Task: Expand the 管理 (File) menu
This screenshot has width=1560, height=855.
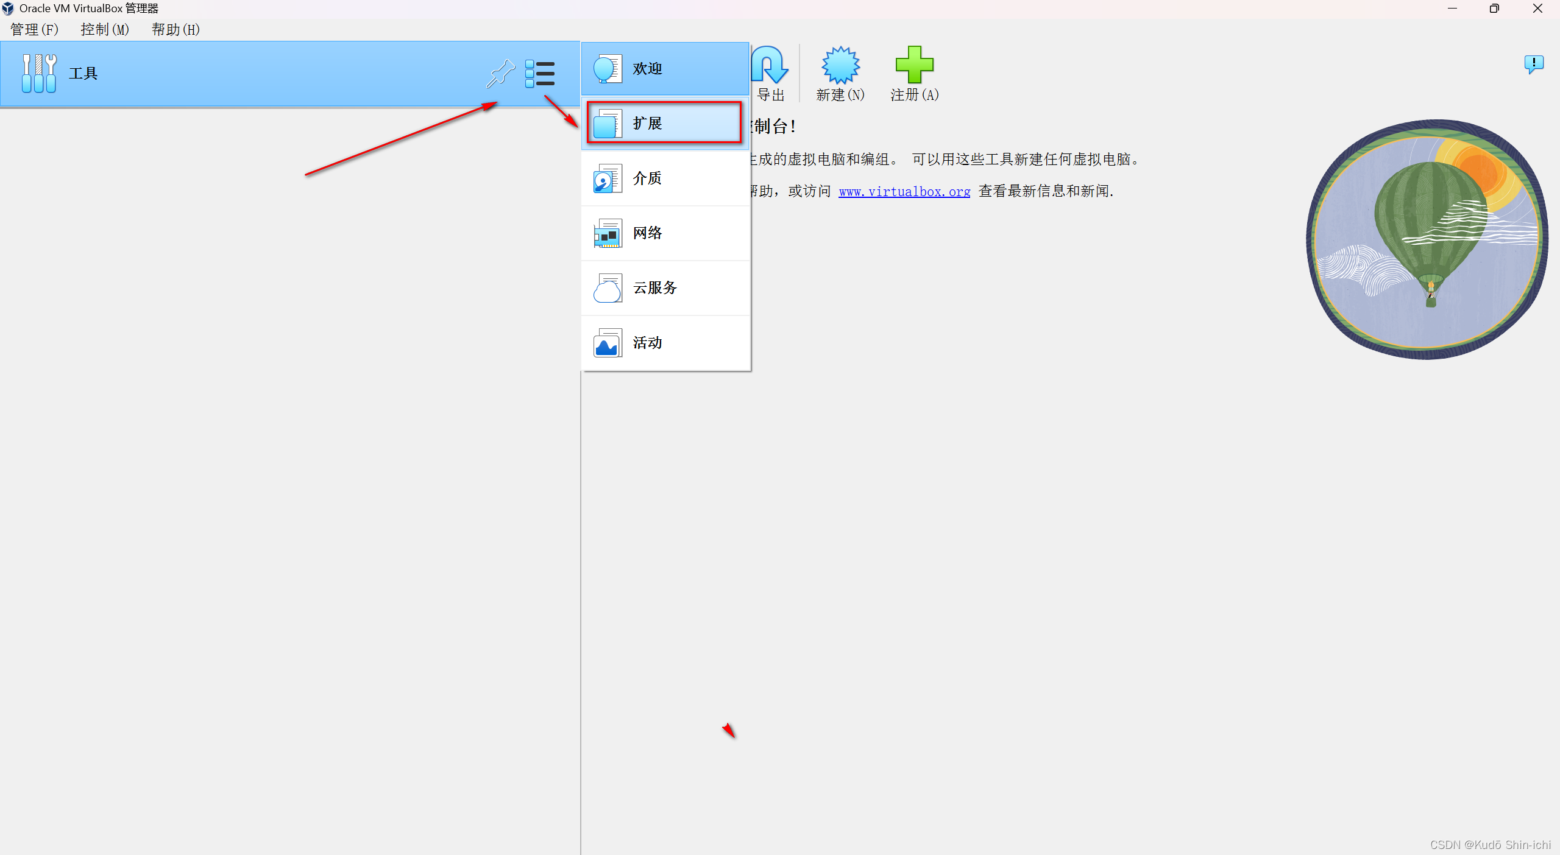Action: [34, 29]
